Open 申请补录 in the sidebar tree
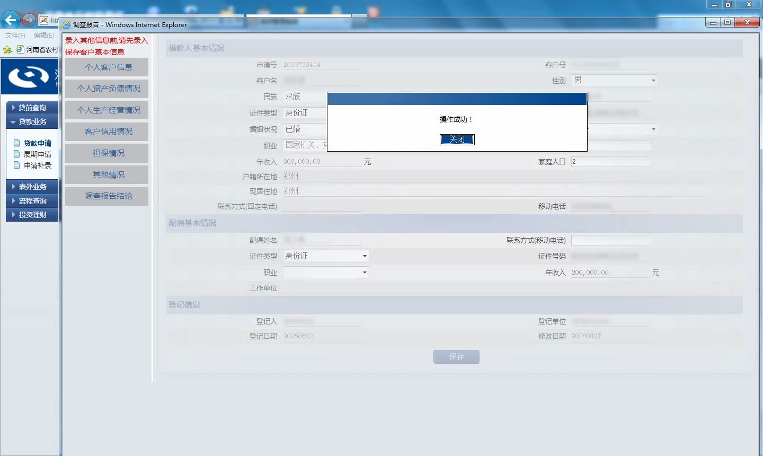The width and height of the screenshot is (763, 456). click(x=38, y=165)
